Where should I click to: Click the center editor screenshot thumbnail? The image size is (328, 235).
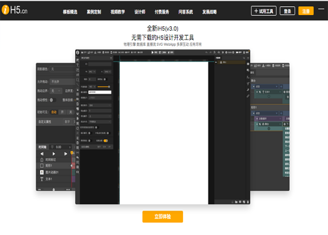pos(162,127)
